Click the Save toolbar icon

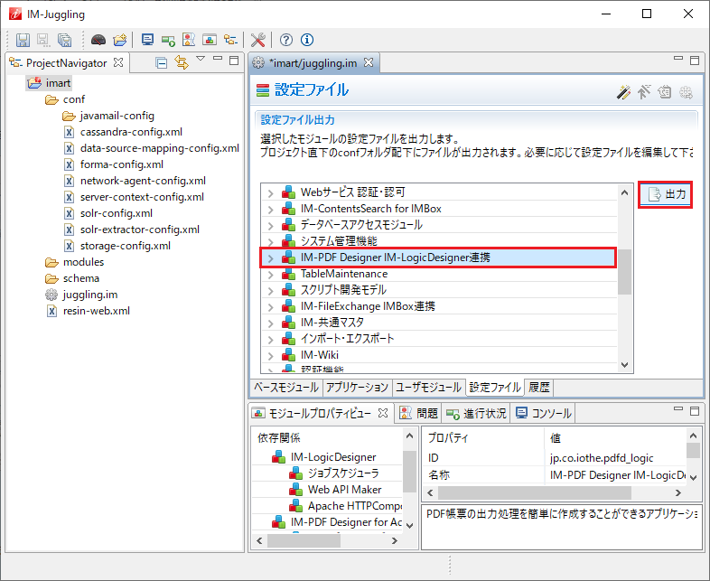23,40
